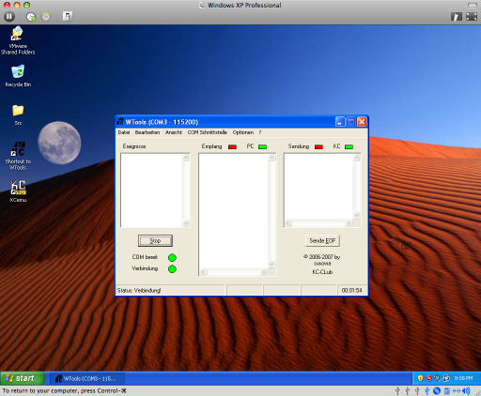
Task: Revert to the previous VM snapshot
Action: tap(46, 16)
